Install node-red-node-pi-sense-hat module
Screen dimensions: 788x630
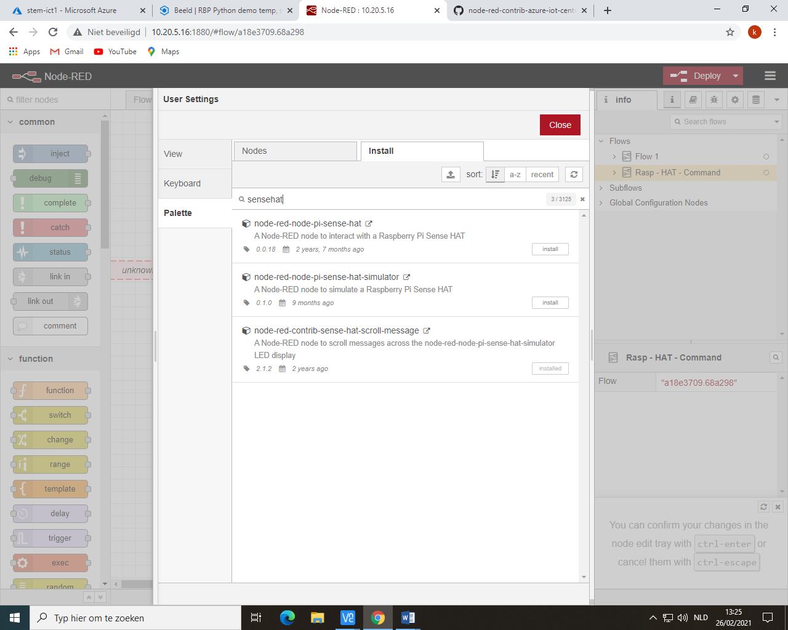click(x=550, y=249)
